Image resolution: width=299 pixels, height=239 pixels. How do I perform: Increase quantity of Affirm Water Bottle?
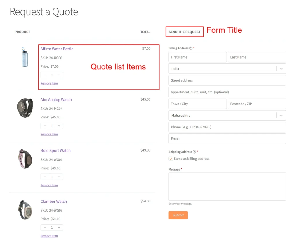click(x=59, y=75)
